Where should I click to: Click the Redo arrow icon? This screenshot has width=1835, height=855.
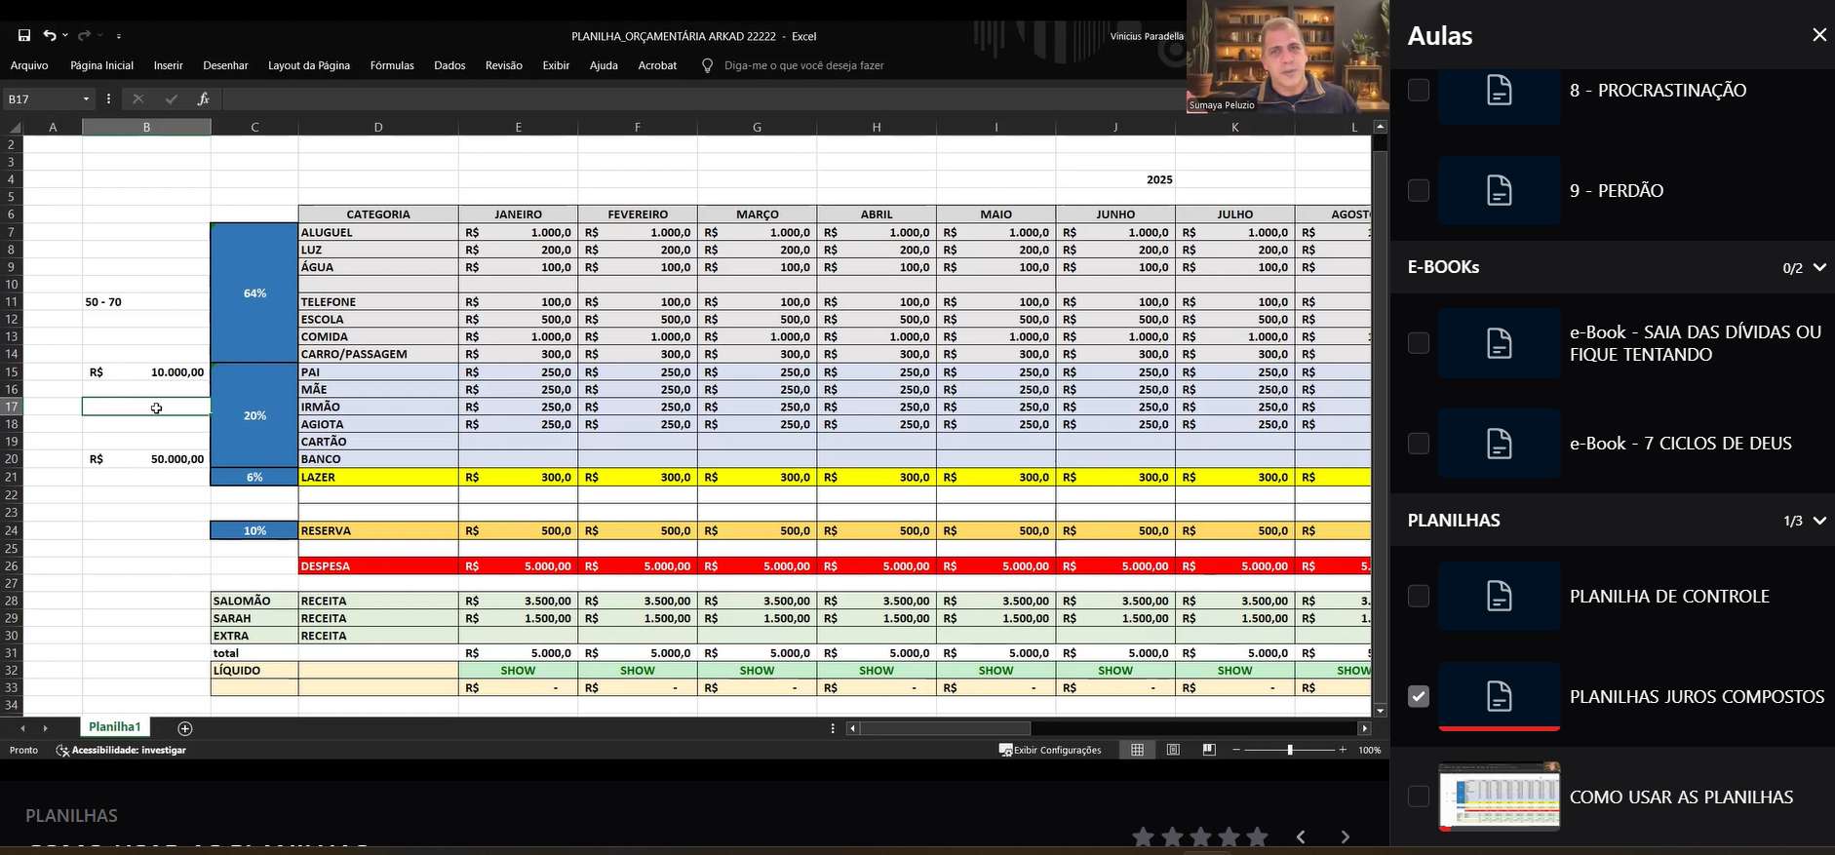point(84,36)
